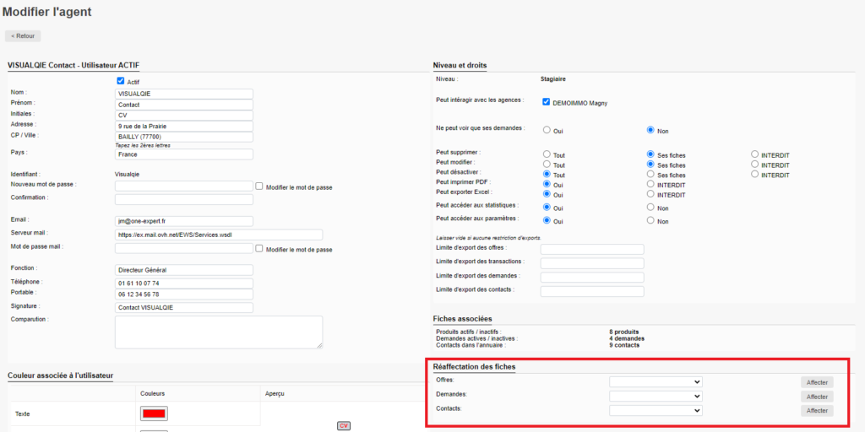
Task: Select INTERDIT for Peut exporter Excel
Action: tap(650, 194)
